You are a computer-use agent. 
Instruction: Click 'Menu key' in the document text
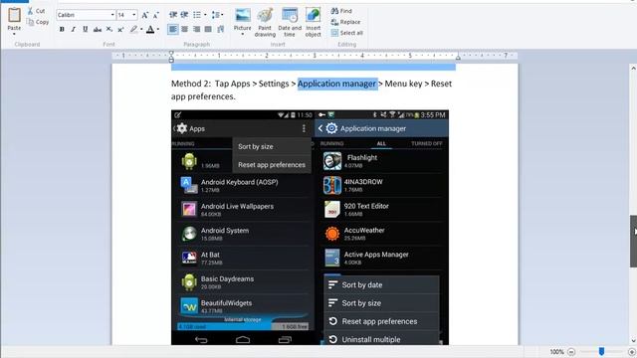tap(403, 84)
